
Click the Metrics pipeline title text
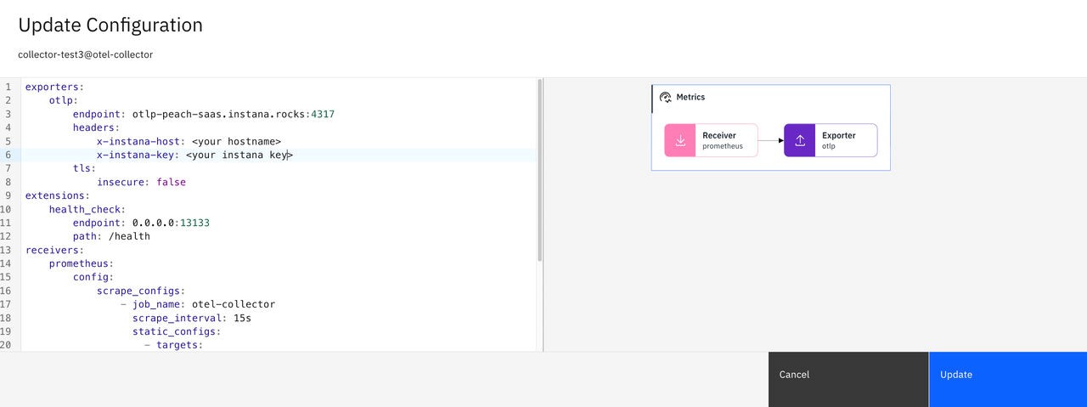[x=690, y=98]
